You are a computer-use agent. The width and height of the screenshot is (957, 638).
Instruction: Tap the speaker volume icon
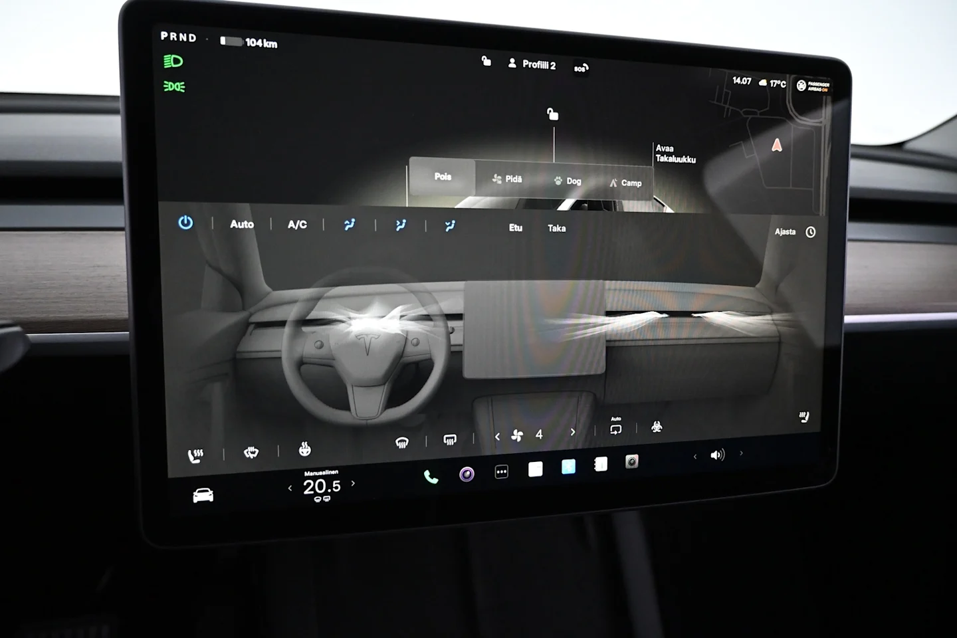717,455
